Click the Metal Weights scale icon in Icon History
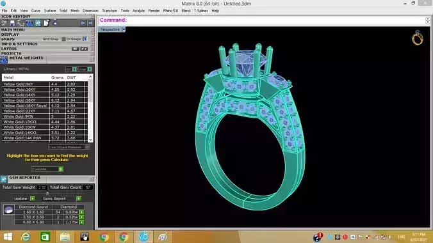Image resolution: width=433 pixels, height=243 pixels. 29,23
